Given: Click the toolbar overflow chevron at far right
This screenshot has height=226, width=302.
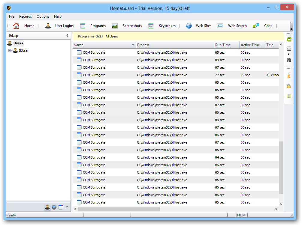Looking at the screenshot, I should coord(291,22).
